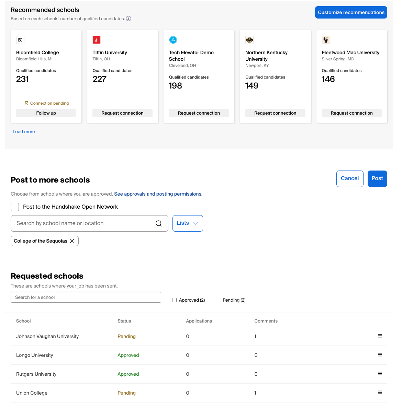The height and width of the screenshot is (409, 402).
Task: Request connection with Tech Elevator Demo School
Action: click(199, 113)
